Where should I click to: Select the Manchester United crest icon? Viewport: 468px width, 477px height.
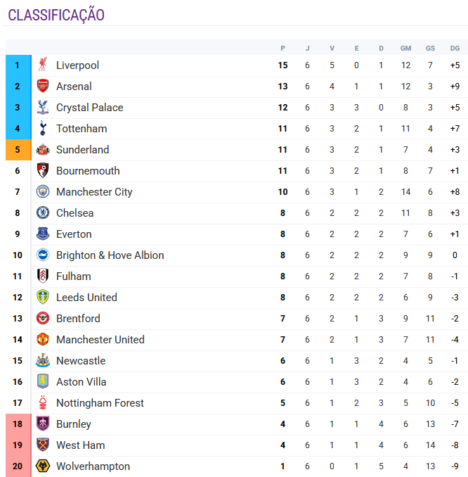(43, 340)
